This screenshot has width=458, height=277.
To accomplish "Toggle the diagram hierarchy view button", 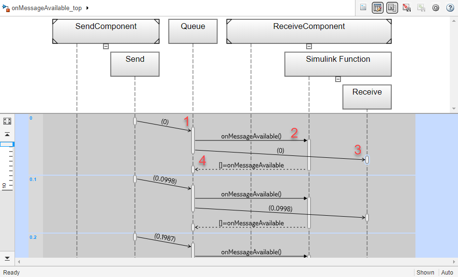I will pyautogui.click(x=392, y=8).
